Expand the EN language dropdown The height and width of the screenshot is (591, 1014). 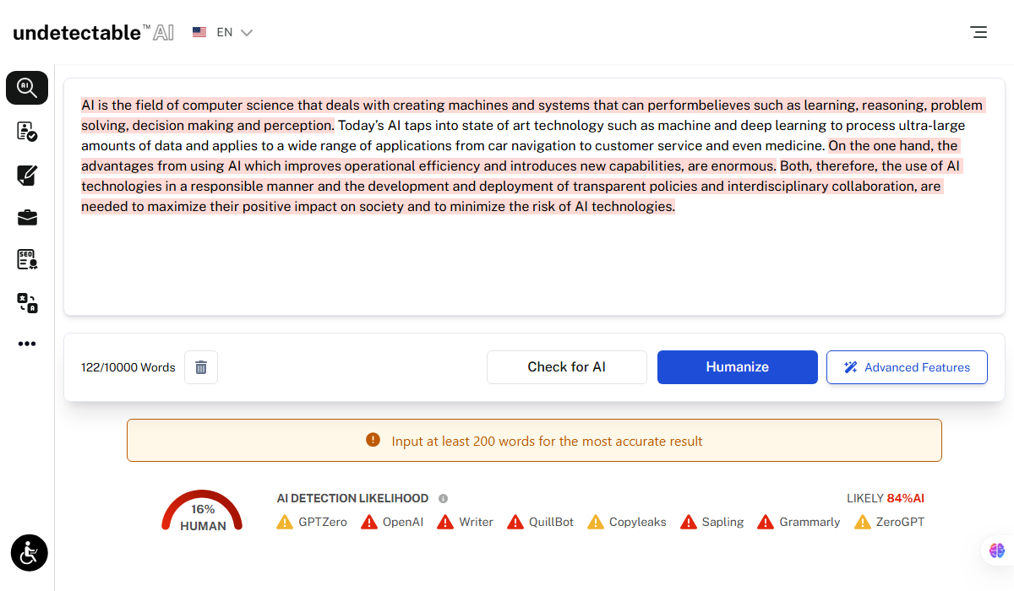(x=235, y=32)
